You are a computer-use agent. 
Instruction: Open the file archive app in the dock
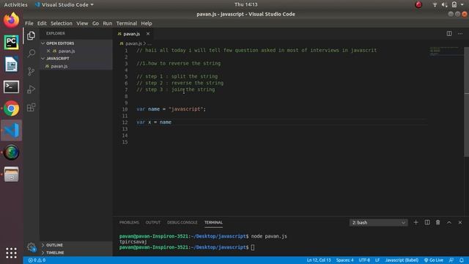point(12,175)
